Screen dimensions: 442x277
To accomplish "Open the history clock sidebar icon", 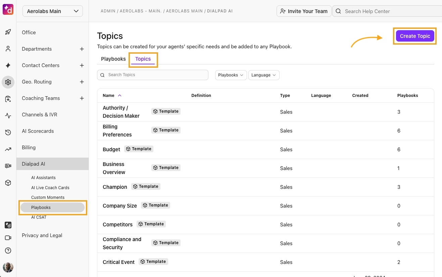I will [8, 132].
